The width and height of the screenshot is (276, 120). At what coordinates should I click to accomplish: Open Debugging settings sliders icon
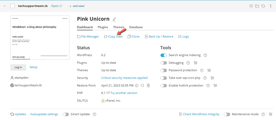196,63
